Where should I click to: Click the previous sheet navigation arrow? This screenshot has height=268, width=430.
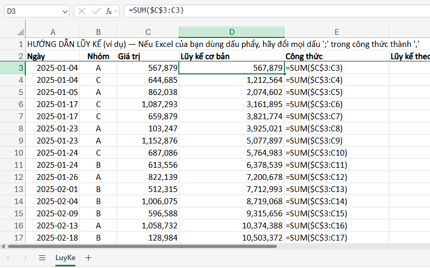[x=9, y=258]
